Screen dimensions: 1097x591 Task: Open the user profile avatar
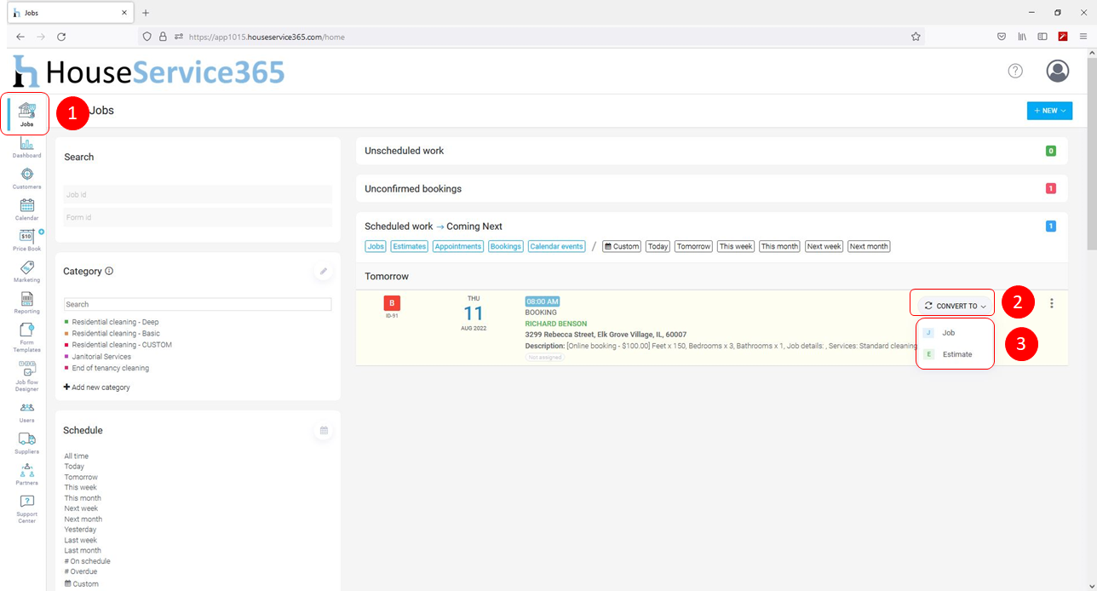[1058, 71]
